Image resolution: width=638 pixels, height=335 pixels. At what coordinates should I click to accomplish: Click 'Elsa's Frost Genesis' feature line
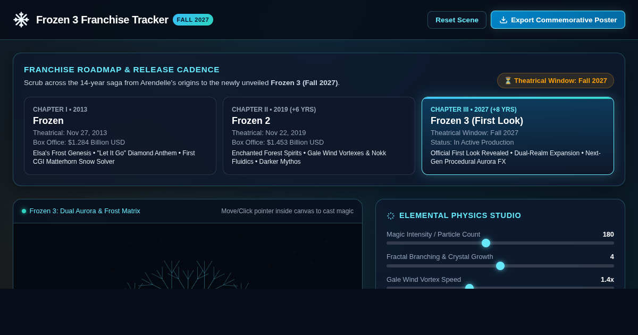(114, 157)
